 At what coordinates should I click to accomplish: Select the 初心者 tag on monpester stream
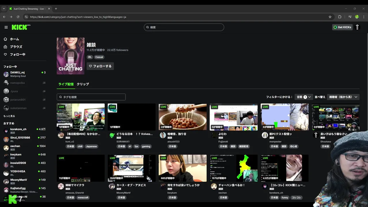coord(294,146)
